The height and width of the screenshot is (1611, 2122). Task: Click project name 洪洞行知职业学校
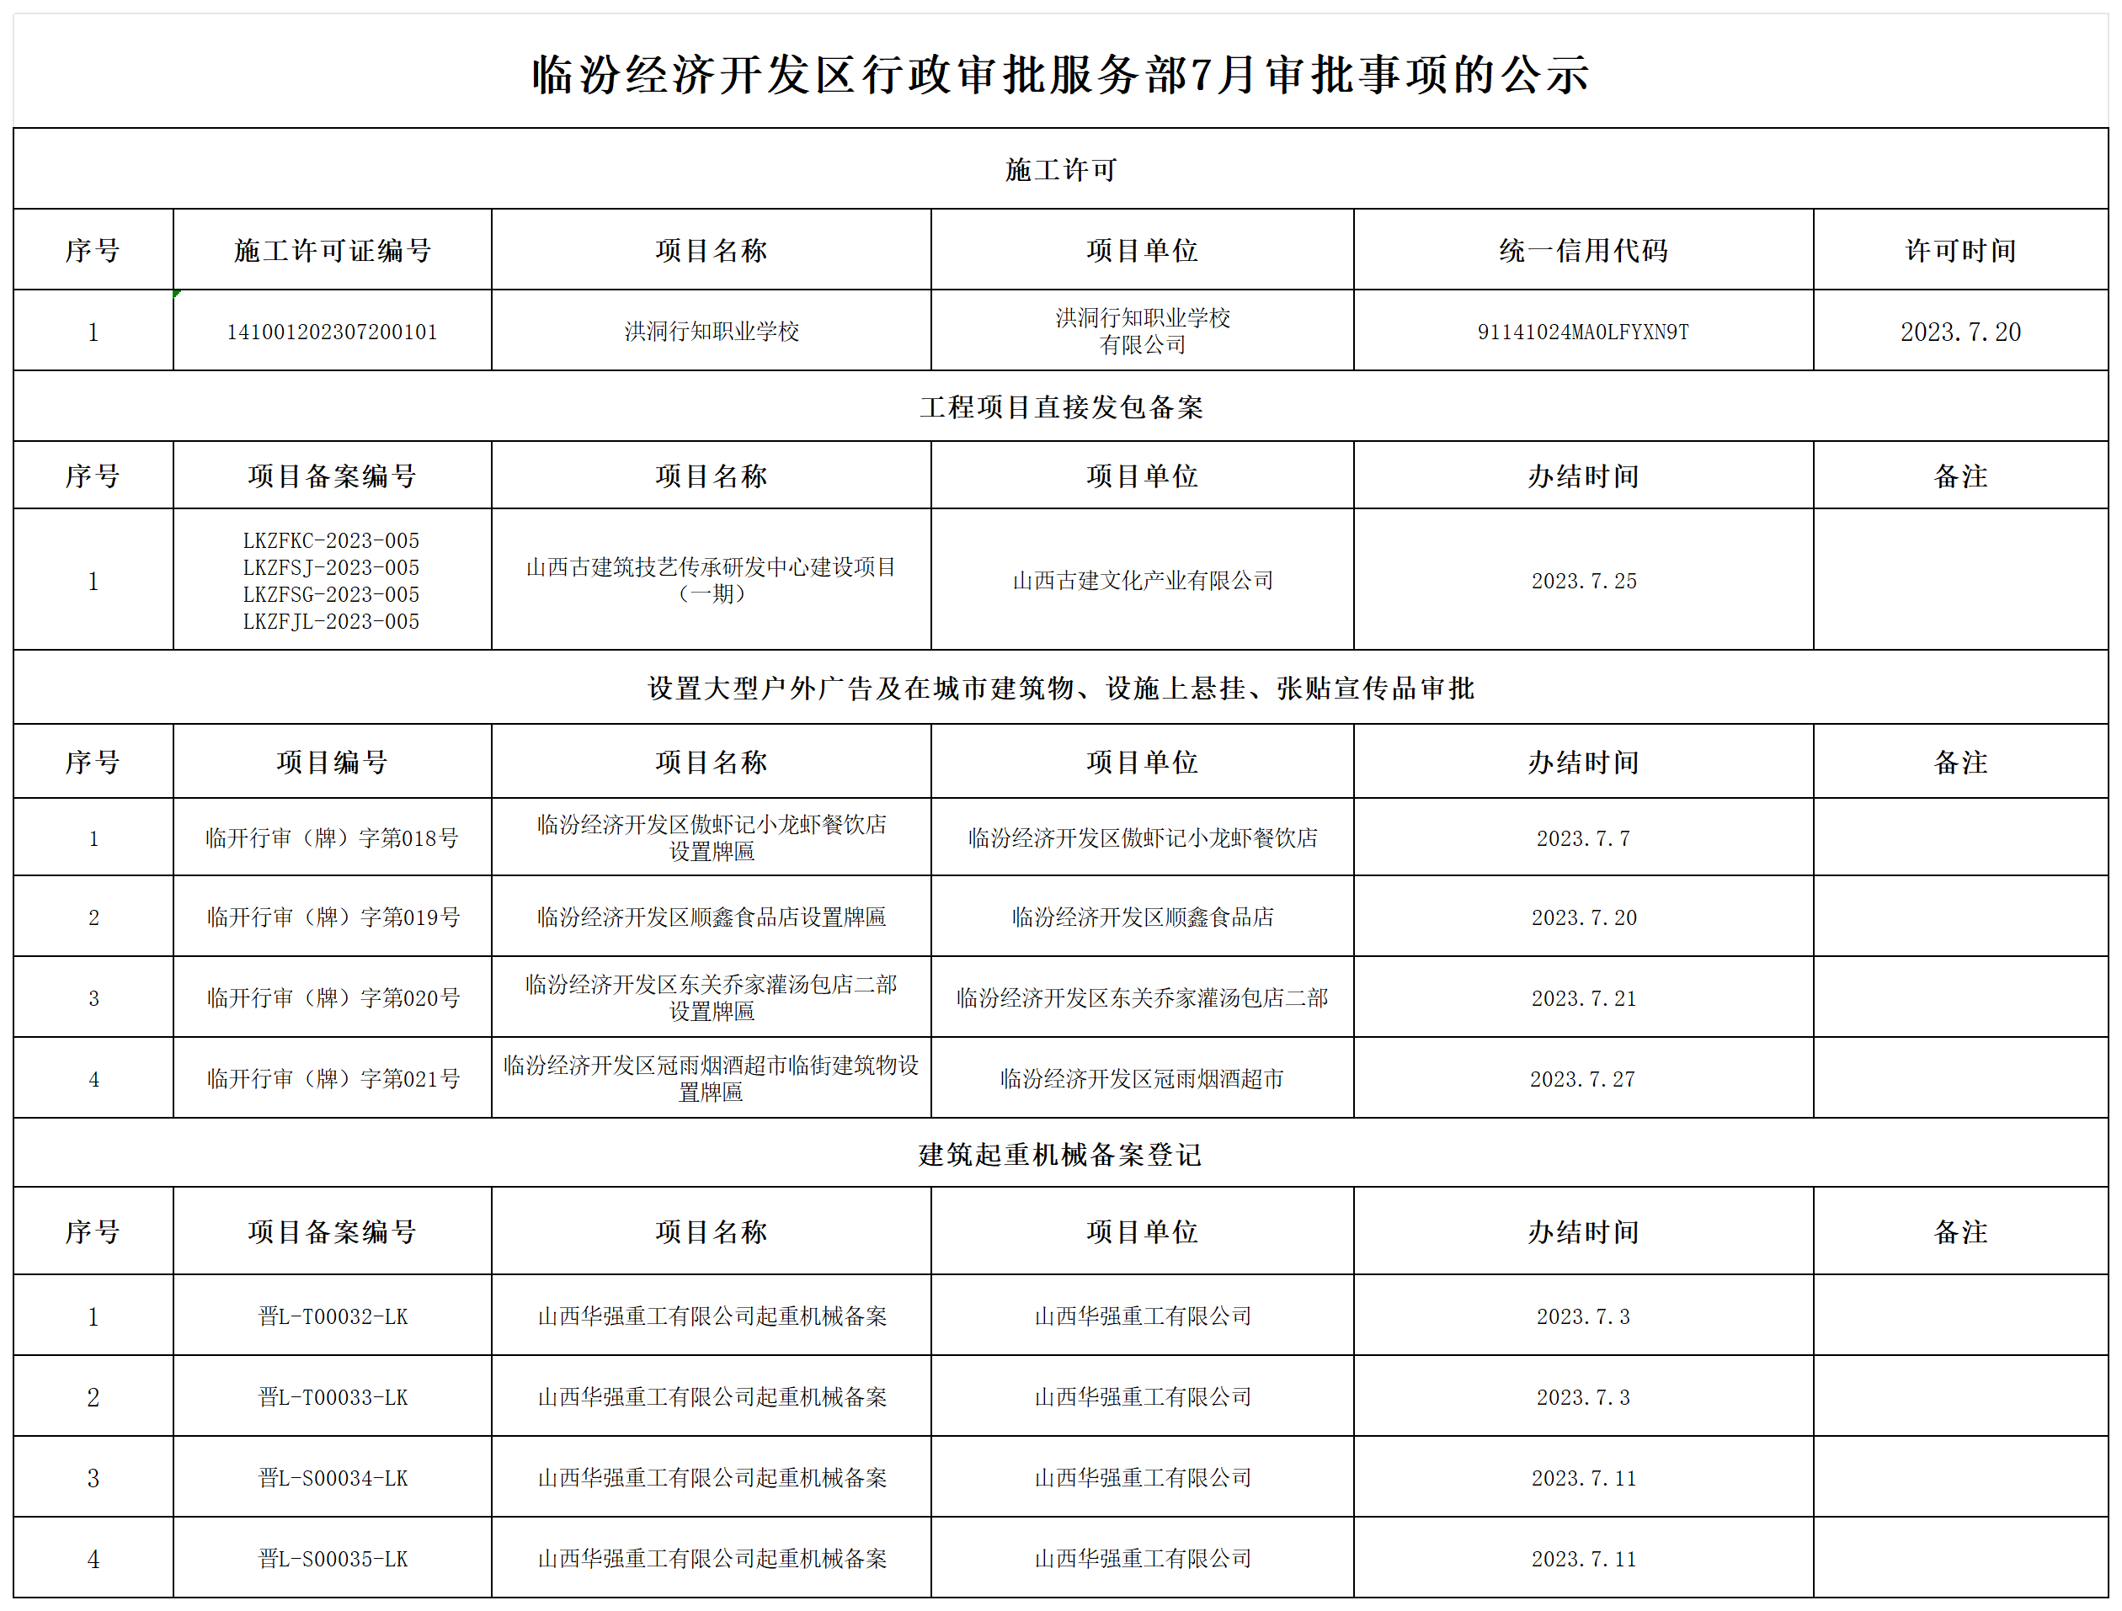711,331
